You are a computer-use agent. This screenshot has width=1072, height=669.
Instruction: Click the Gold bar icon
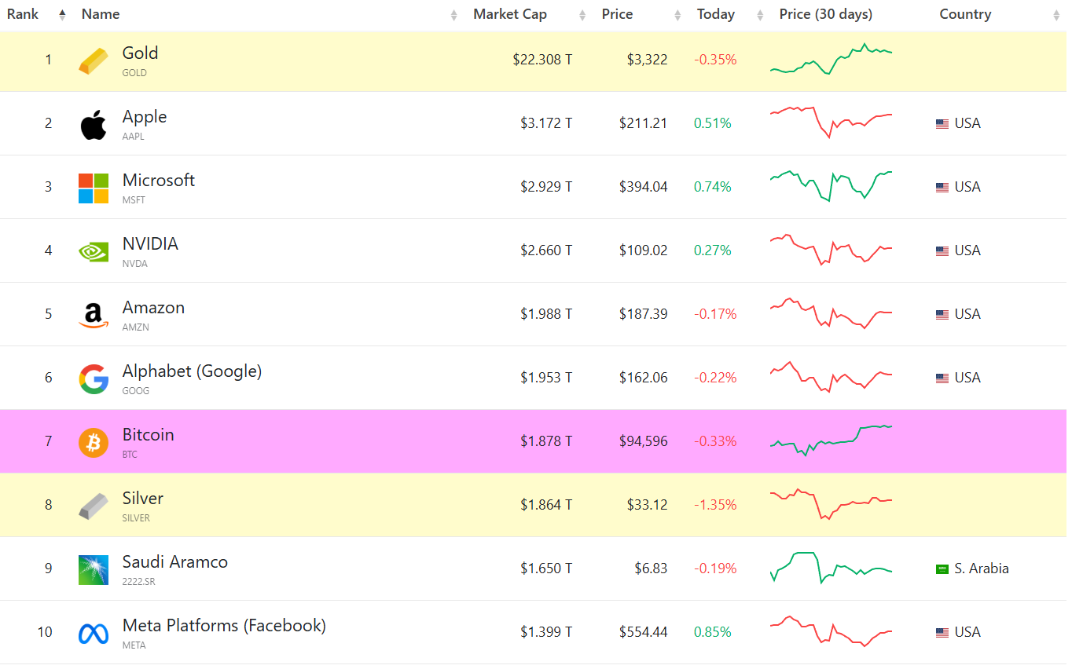pyautogui.click(x=93, y=60)
